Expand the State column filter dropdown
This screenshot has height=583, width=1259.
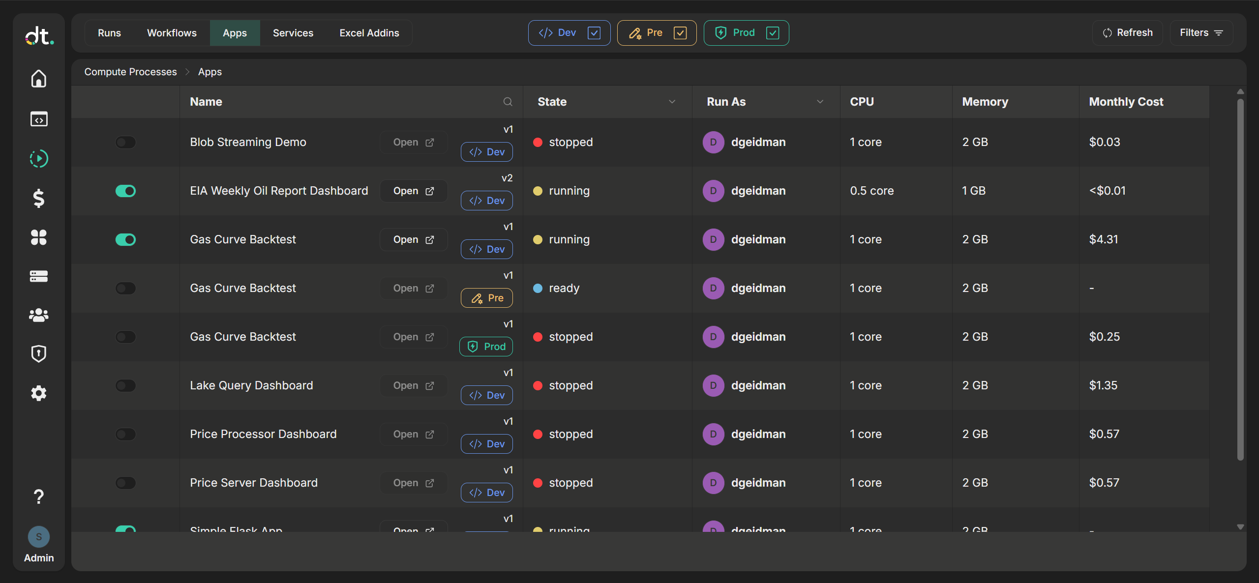(672, 102)
